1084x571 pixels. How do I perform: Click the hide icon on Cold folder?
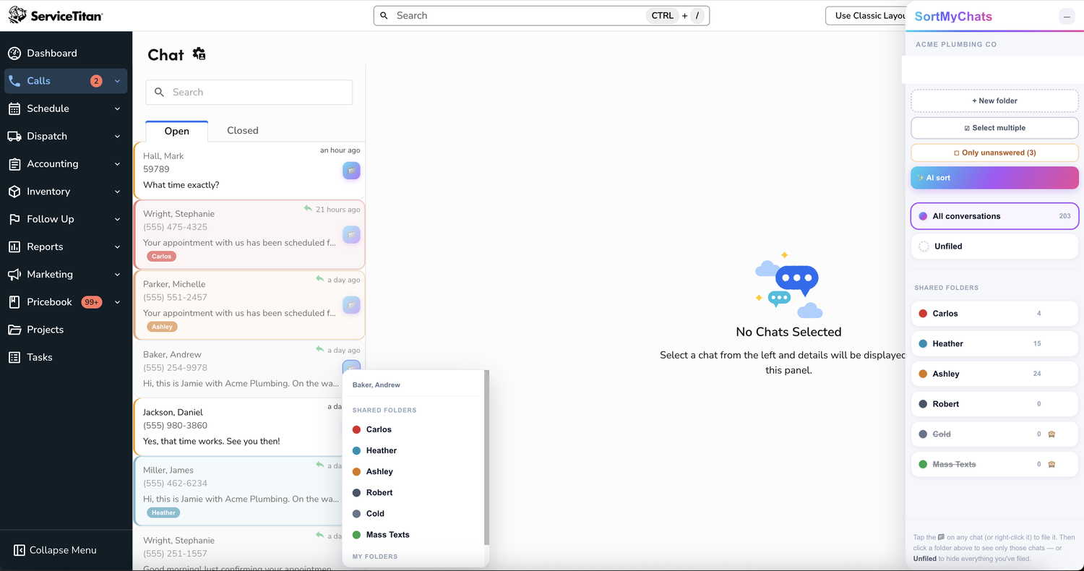coord(1052,434)
